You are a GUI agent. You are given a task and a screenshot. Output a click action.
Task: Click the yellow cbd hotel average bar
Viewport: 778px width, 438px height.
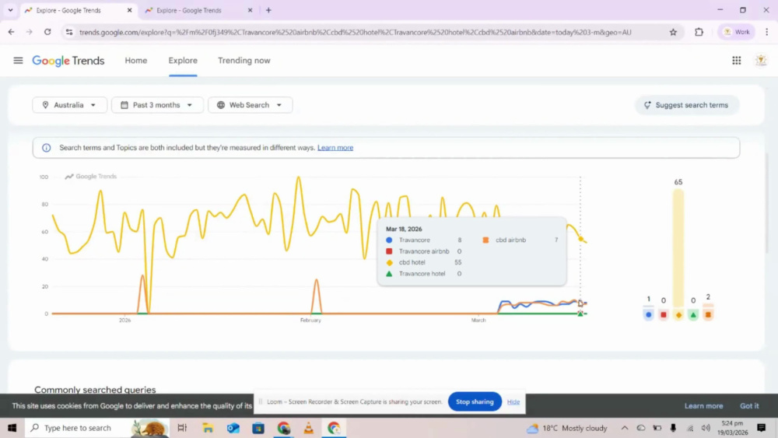678,248
